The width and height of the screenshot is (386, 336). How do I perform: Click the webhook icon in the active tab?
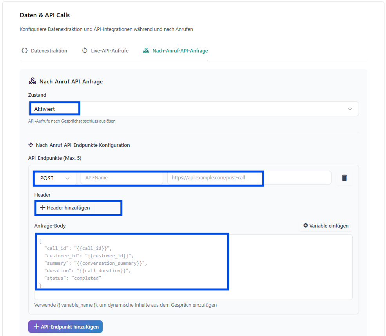[x=146, y=51]
